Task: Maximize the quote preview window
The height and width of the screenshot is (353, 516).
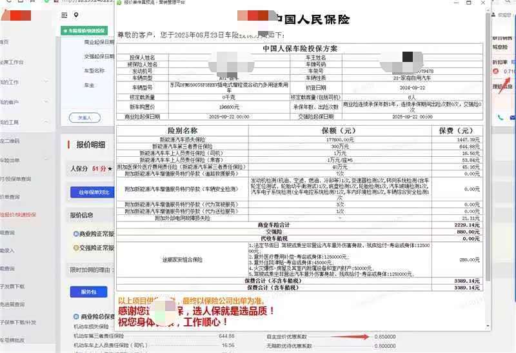Action: tap(469, 3)
